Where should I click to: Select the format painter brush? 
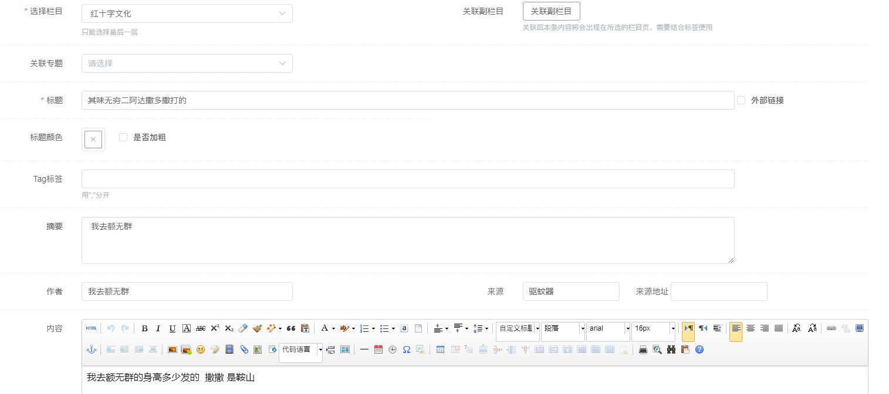[x=257, y=328]
